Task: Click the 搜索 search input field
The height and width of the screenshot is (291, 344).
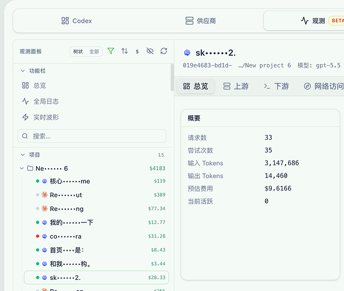Action: 92,136
